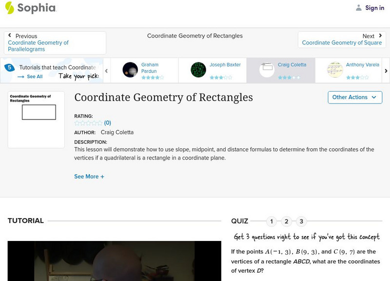Click the Sign in user icon
This screenshot has height=281, width=390.
[x=359, y=8]
